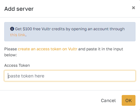Cancel adding the server
Image resolution: width=140 pixels, height=110 pixels.
pos(108,100)
